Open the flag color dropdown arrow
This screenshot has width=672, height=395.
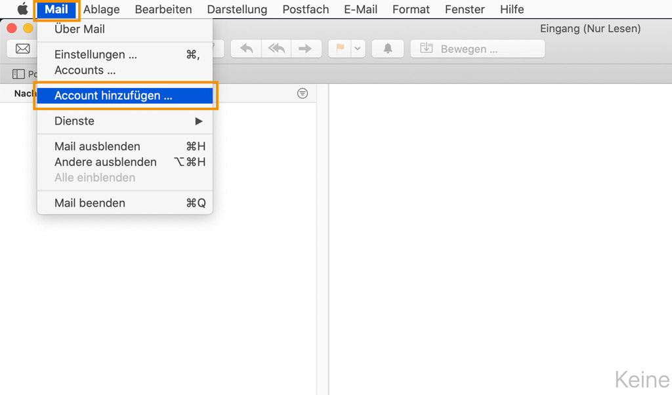point(358,49)
